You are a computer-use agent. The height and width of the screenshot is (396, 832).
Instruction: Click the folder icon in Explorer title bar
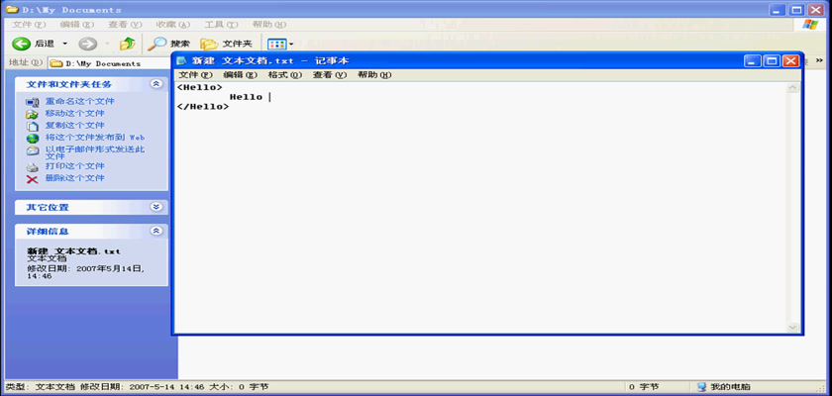pyautogui.click(x=10, y=10)
